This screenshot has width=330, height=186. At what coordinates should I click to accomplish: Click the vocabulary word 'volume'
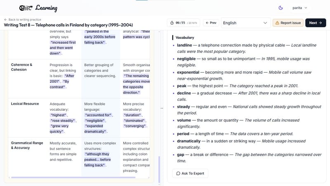(184, 120)
